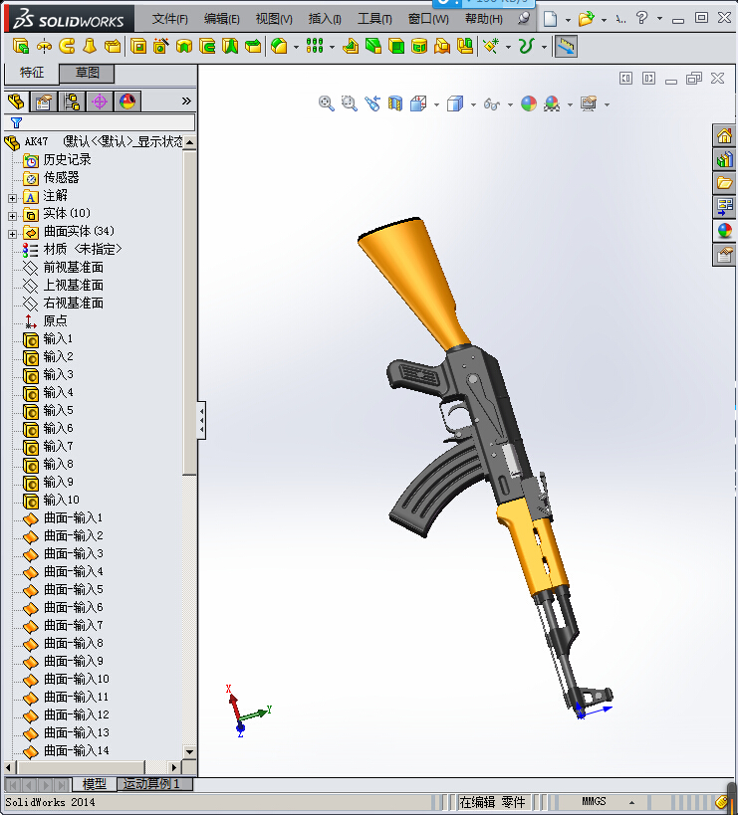This screenshot has height=815, width=738.
Task: Open PropertyManager tab icon
Action: coord(43,102)
